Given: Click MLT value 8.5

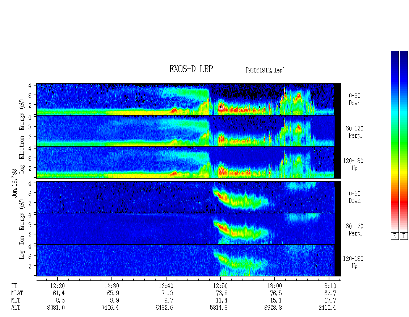Looking at the screenshot, I should 60,301.
